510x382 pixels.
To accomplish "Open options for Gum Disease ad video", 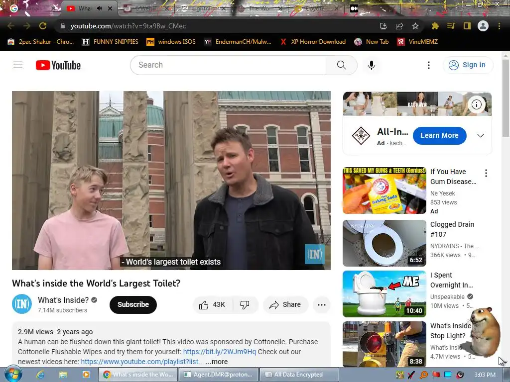I will tap(486, 173).
